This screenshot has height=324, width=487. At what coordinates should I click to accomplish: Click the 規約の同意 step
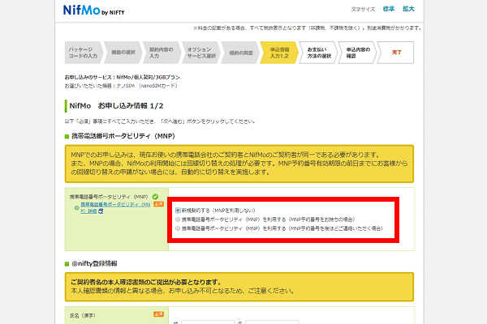coord(241,53)
